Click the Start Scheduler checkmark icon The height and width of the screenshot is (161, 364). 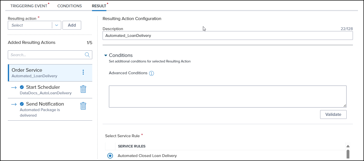click(x=22, y=87)
